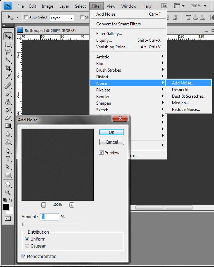The width and height of the screenshot is (214, 267).
Task: Choose Convert for Smart Filters
Action: 128,24
